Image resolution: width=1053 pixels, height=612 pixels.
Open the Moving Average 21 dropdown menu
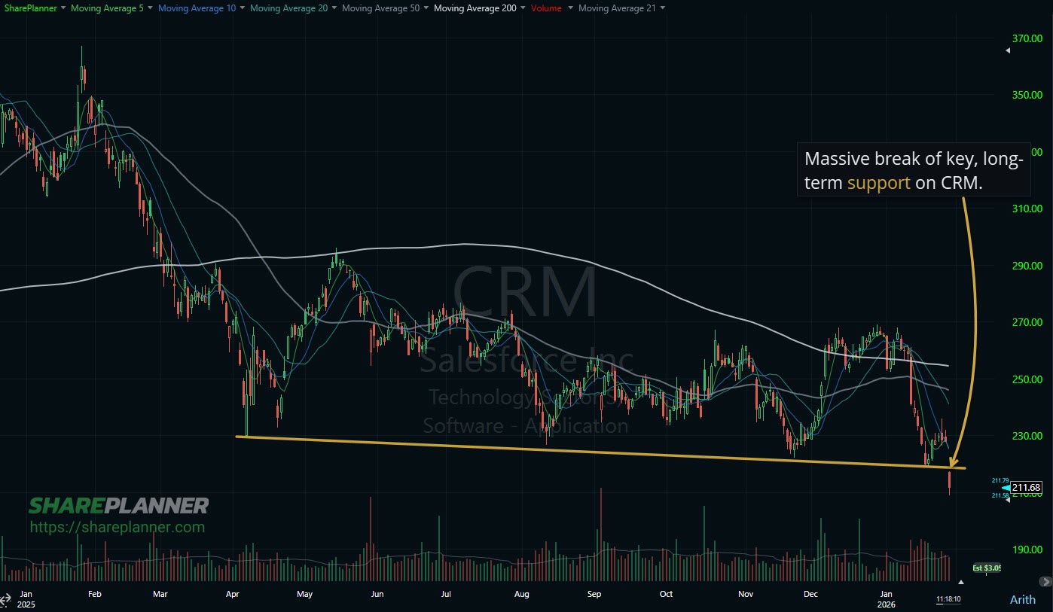pos(662,8)
